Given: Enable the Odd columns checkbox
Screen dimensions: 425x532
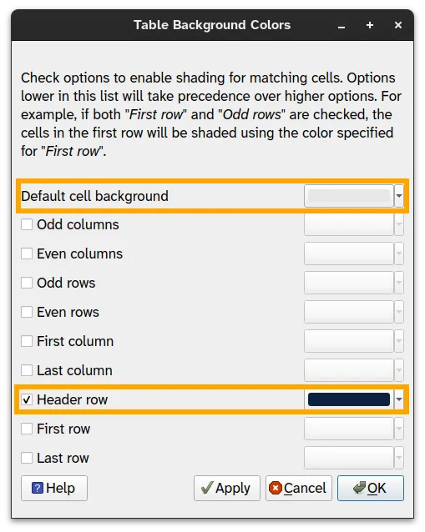Looking at the screenshot, I should 27,224.
